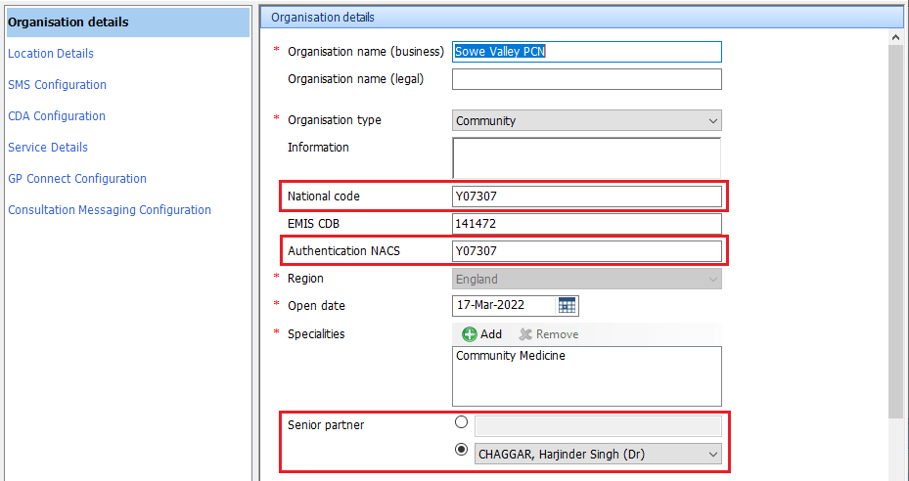Open the Region dropdown
This screenshot has width=909, height=481.
point(711,279)
